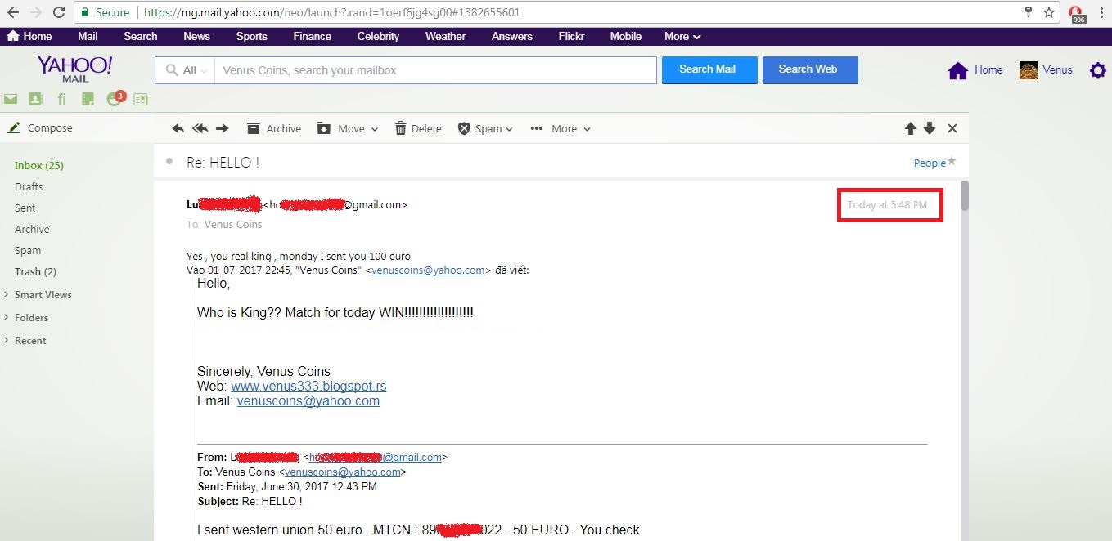Open the Drafts folder
This screenshot has width=1112, height=541.
point(29,186)
